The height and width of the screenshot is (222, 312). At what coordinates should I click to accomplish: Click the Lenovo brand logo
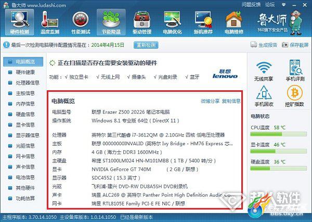tap(225, 74)
